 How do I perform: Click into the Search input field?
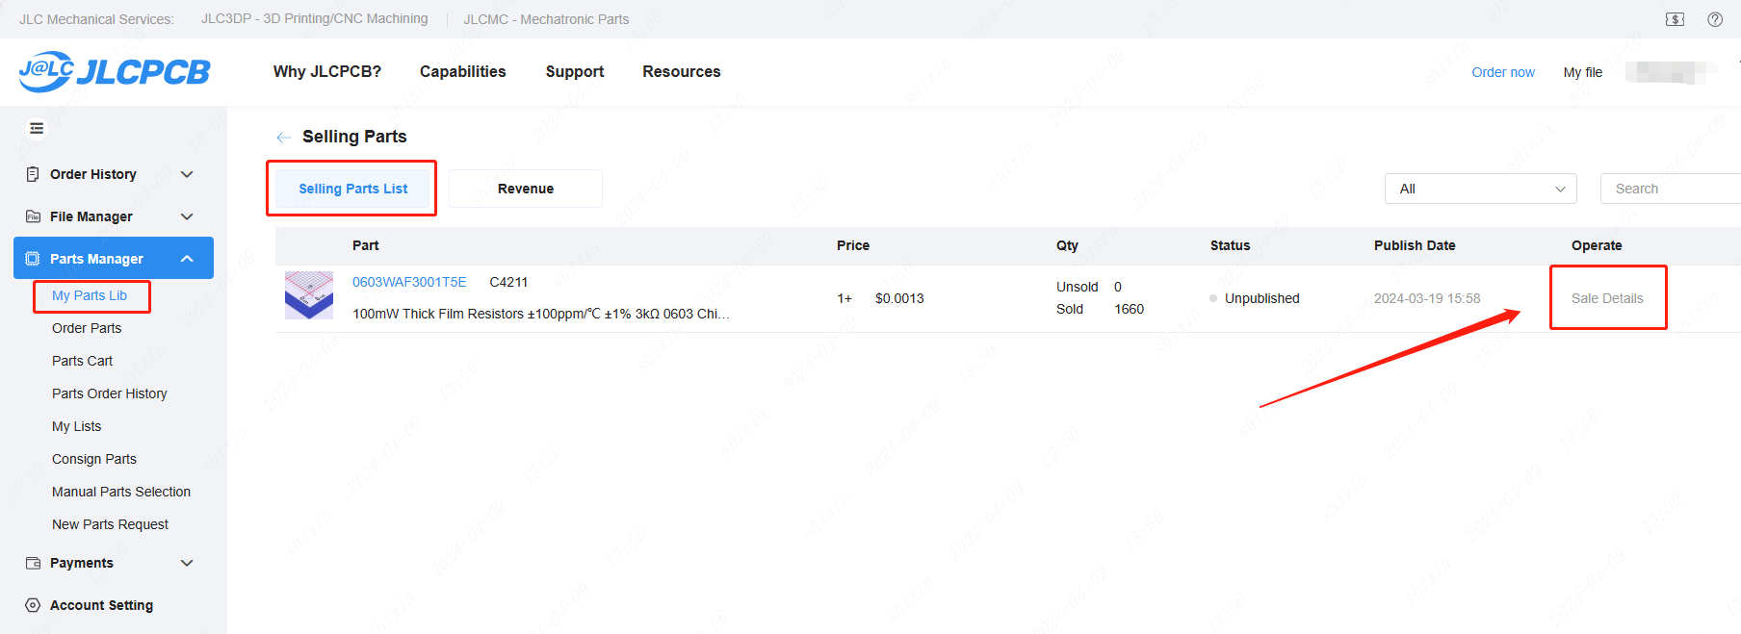tap(1670, 189)
